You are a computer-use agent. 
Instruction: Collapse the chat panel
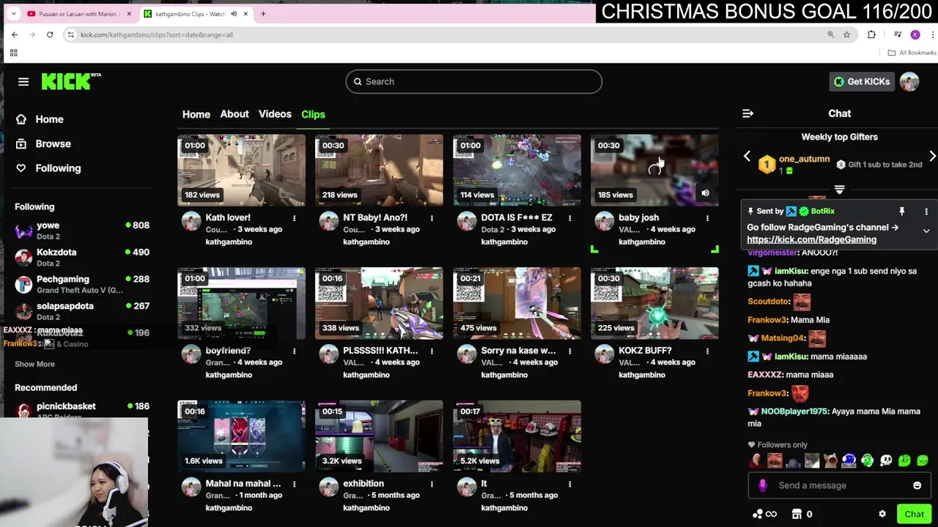(x=747, y=113)
